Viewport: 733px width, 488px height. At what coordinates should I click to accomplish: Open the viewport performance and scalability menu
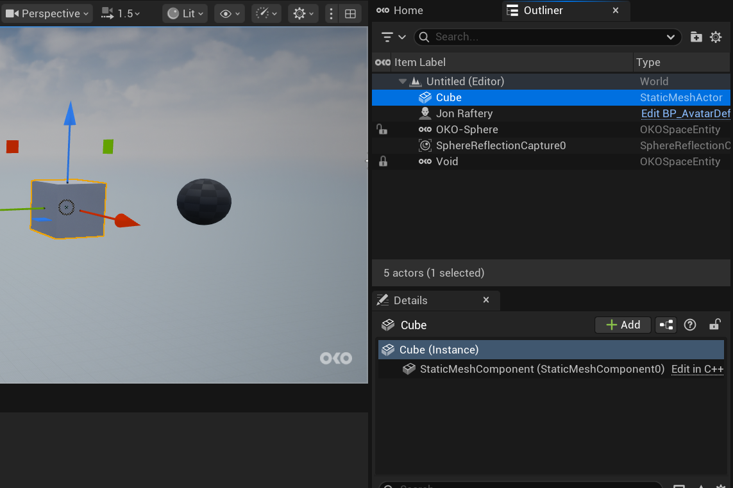point(267,13)
